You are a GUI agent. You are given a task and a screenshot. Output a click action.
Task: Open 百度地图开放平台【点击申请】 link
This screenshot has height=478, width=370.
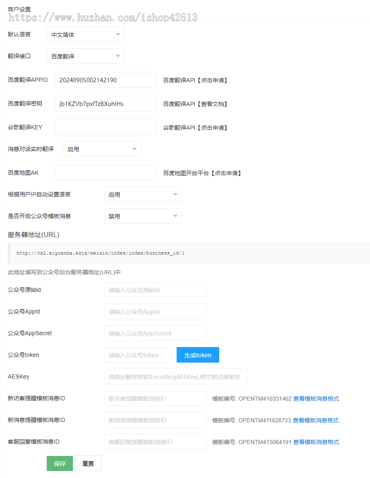203,173
